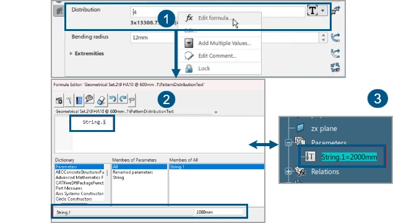The image size is (396, 223).
Task: Click the String.1 name field at bottom
Action: pyautogui.click(x=124, y=212)
